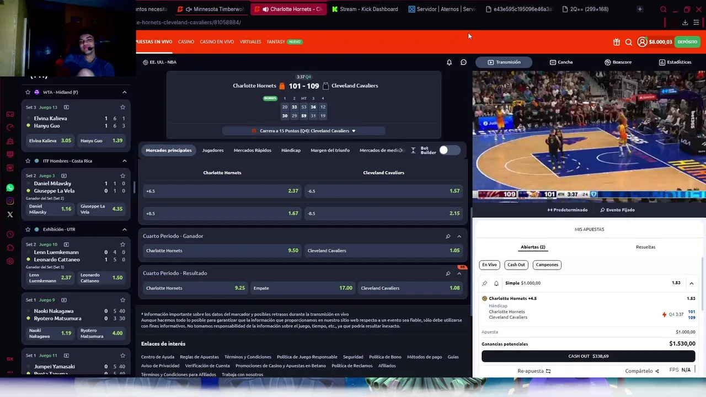
Task: Open the site search magnifier
Action: point(629,42)
